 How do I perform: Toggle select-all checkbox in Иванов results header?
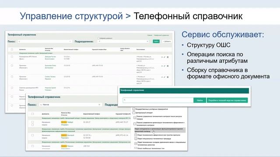tap(32, 114)
